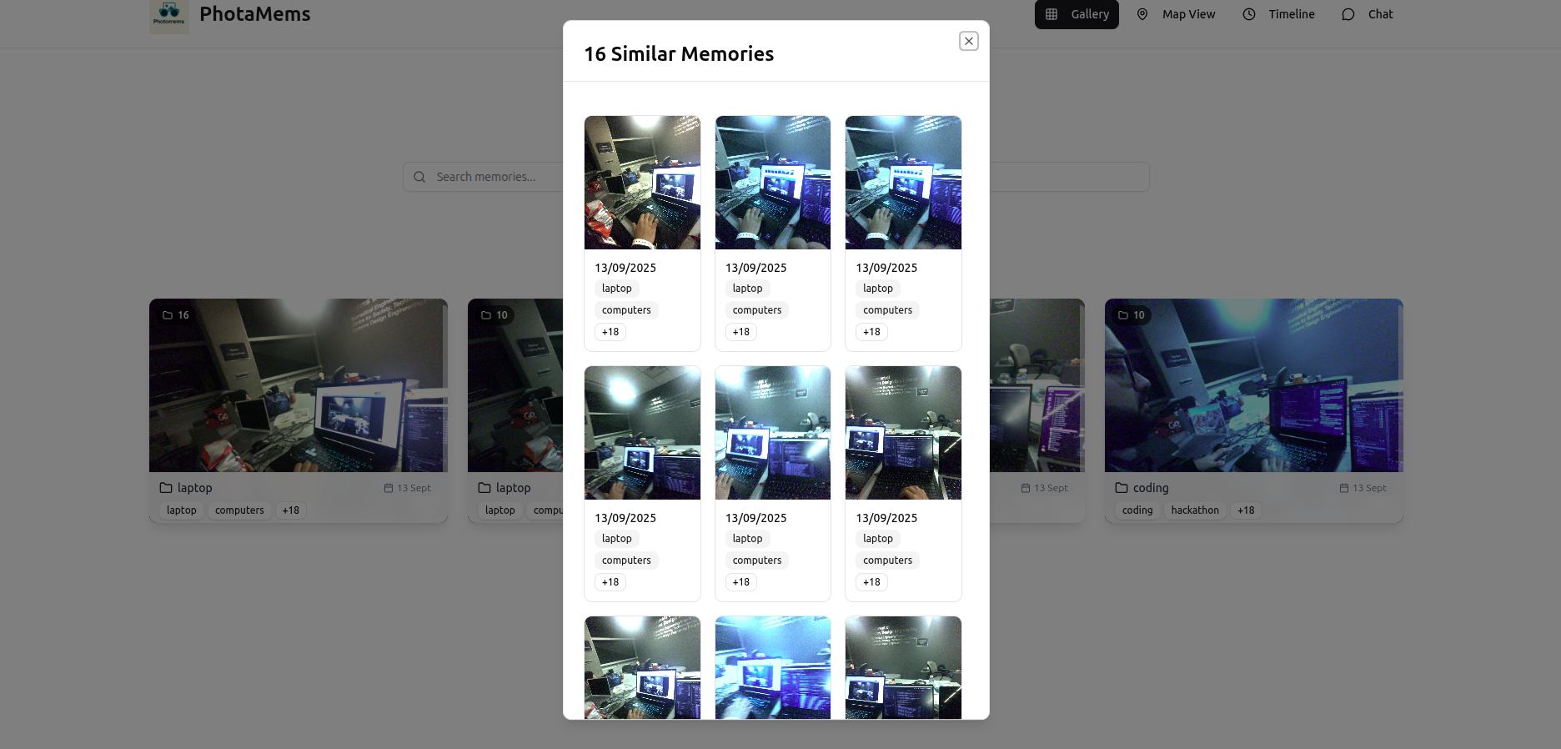Click computers tag on third top-row card
The height and width of the screenshot is (749, 1561).
[887, 310]
